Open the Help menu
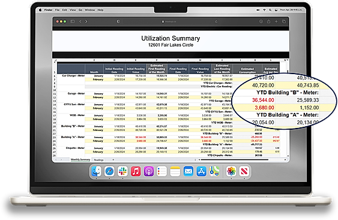 point(100,10)
